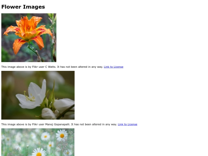Click the white flower image
Viewport: 208px width, 156px height.
tap(38, 95)
